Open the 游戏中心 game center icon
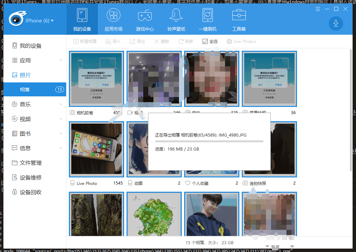 tap(145, 16)
